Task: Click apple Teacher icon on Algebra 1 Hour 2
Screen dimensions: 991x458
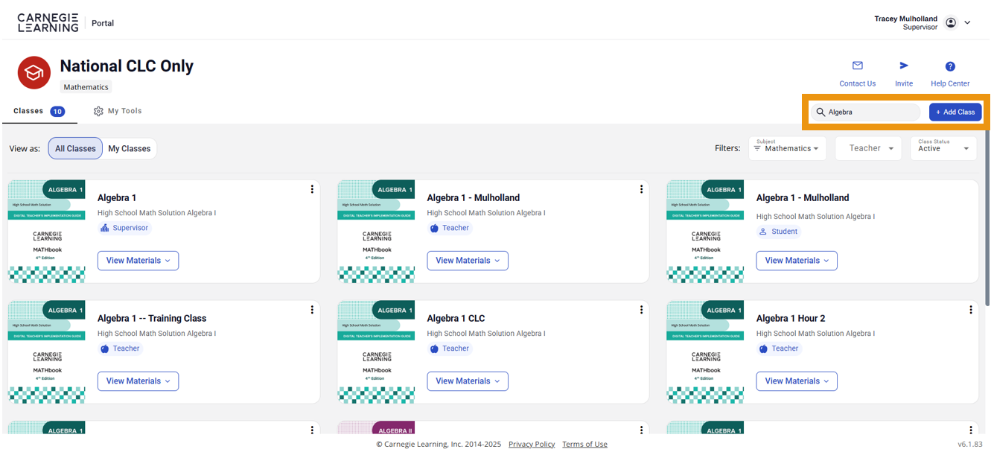Action: 763,349
